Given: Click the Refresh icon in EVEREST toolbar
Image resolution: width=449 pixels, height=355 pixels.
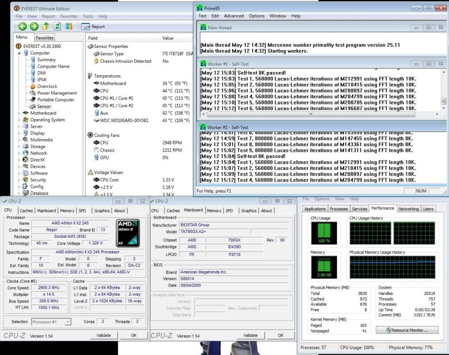Looking at the screenshot, I should point(57,26).
